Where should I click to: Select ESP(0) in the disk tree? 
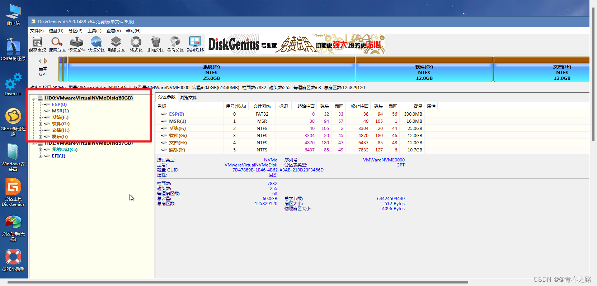[x=59, y=105]
